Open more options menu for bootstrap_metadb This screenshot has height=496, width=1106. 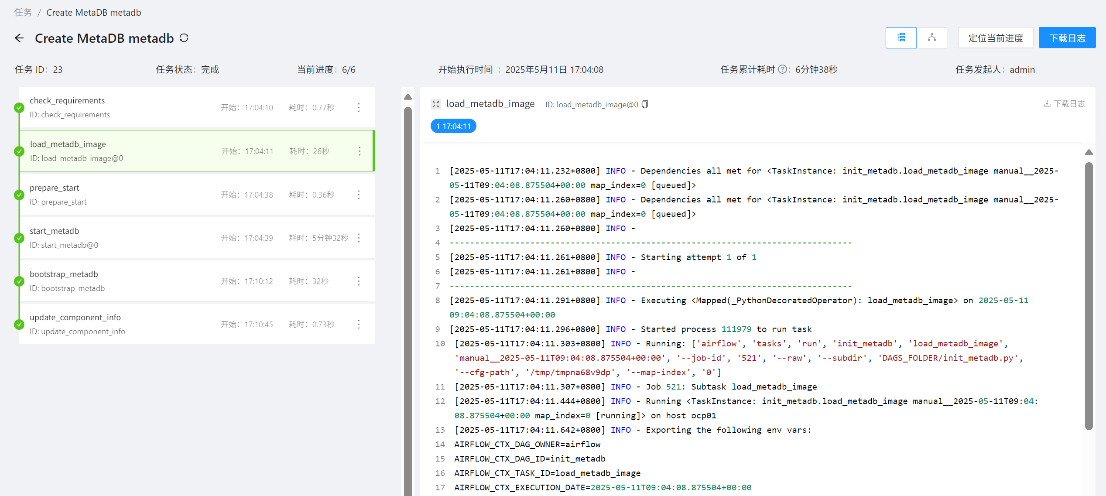pos(359,281)
